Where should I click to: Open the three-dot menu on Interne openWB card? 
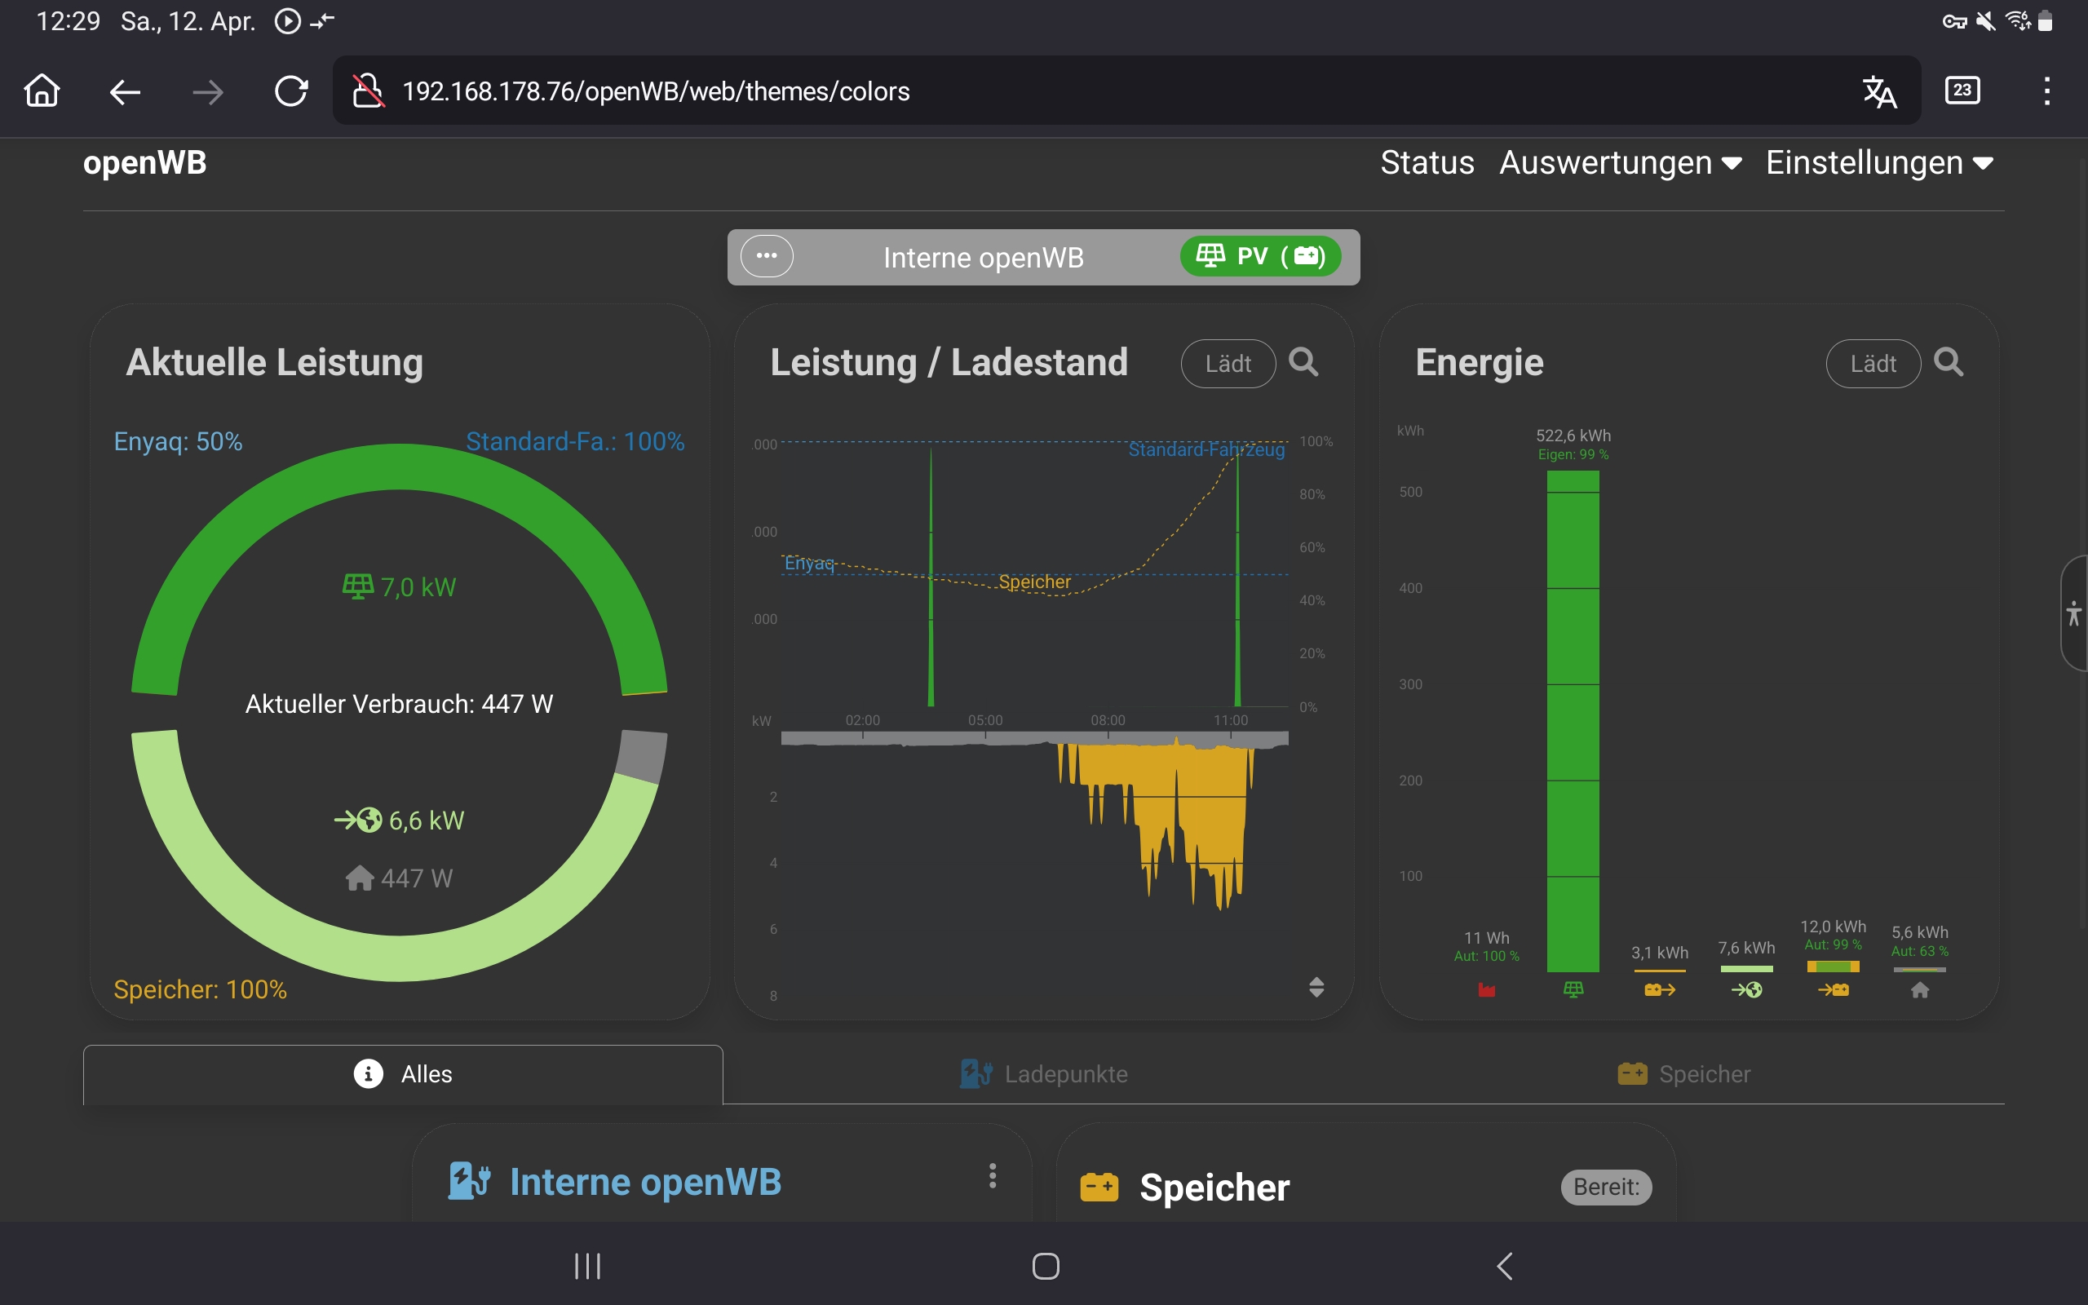993,1175
